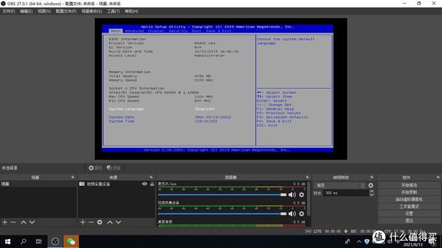442x248 pixels.
Task: Click the 开始推流 start streaming button
Action: coord(409,185)
